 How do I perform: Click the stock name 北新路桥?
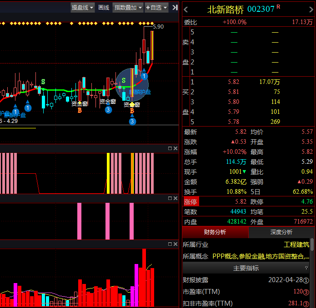pyautogui.click(x=226, y=10)
